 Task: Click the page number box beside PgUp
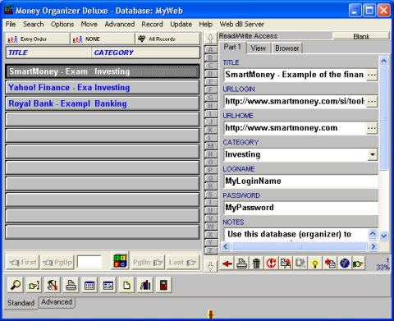[89, 262]
